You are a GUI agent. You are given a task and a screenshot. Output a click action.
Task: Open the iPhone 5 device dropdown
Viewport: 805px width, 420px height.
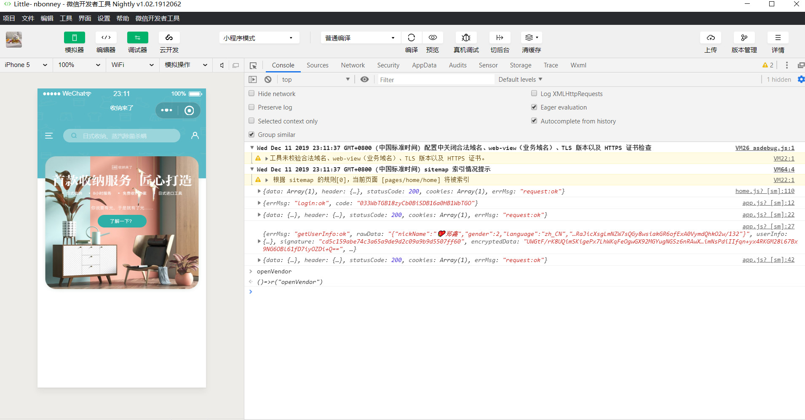tap(26, 65)
